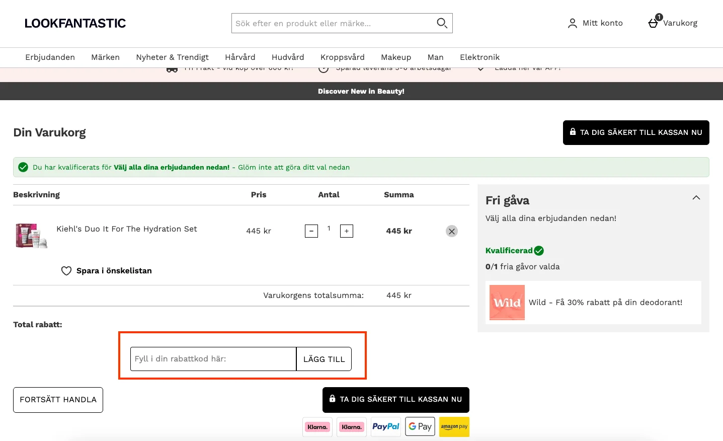723x441 pixels.
Task: Open the Makeup navigation menu
Action: [x=396, y=57]
